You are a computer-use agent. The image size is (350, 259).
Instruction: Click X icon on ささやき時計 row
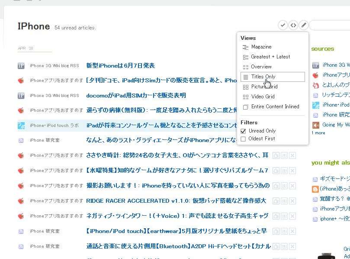click(x=292, y=155)
